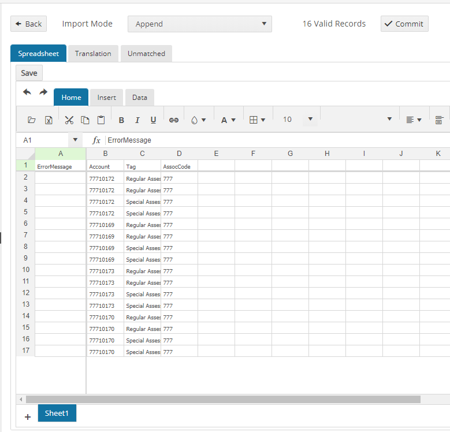Select the Regular Asses cell in row 14
Screen dimensions: 450x432
142,317
